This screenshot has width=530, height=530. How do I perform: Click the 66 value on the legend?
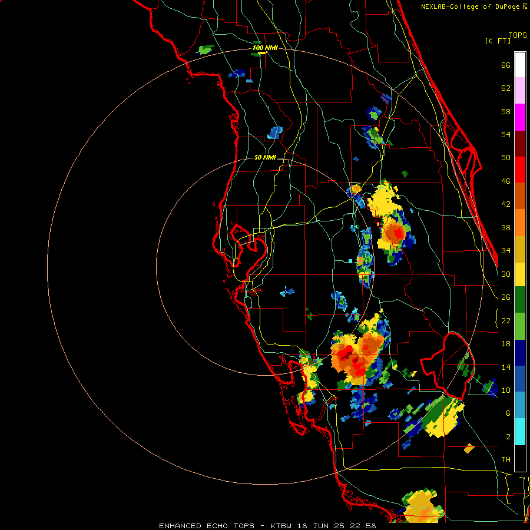(506, 65)
